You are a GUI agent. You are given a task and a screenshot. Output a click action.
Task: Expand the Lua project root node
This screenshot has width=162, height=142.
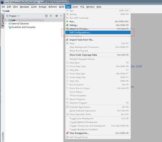point(6,20)
